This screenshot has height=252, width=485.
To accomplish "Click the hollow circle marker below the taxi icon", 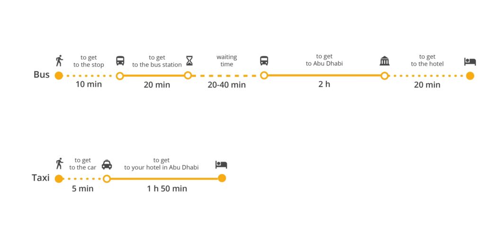I will 107,179.
